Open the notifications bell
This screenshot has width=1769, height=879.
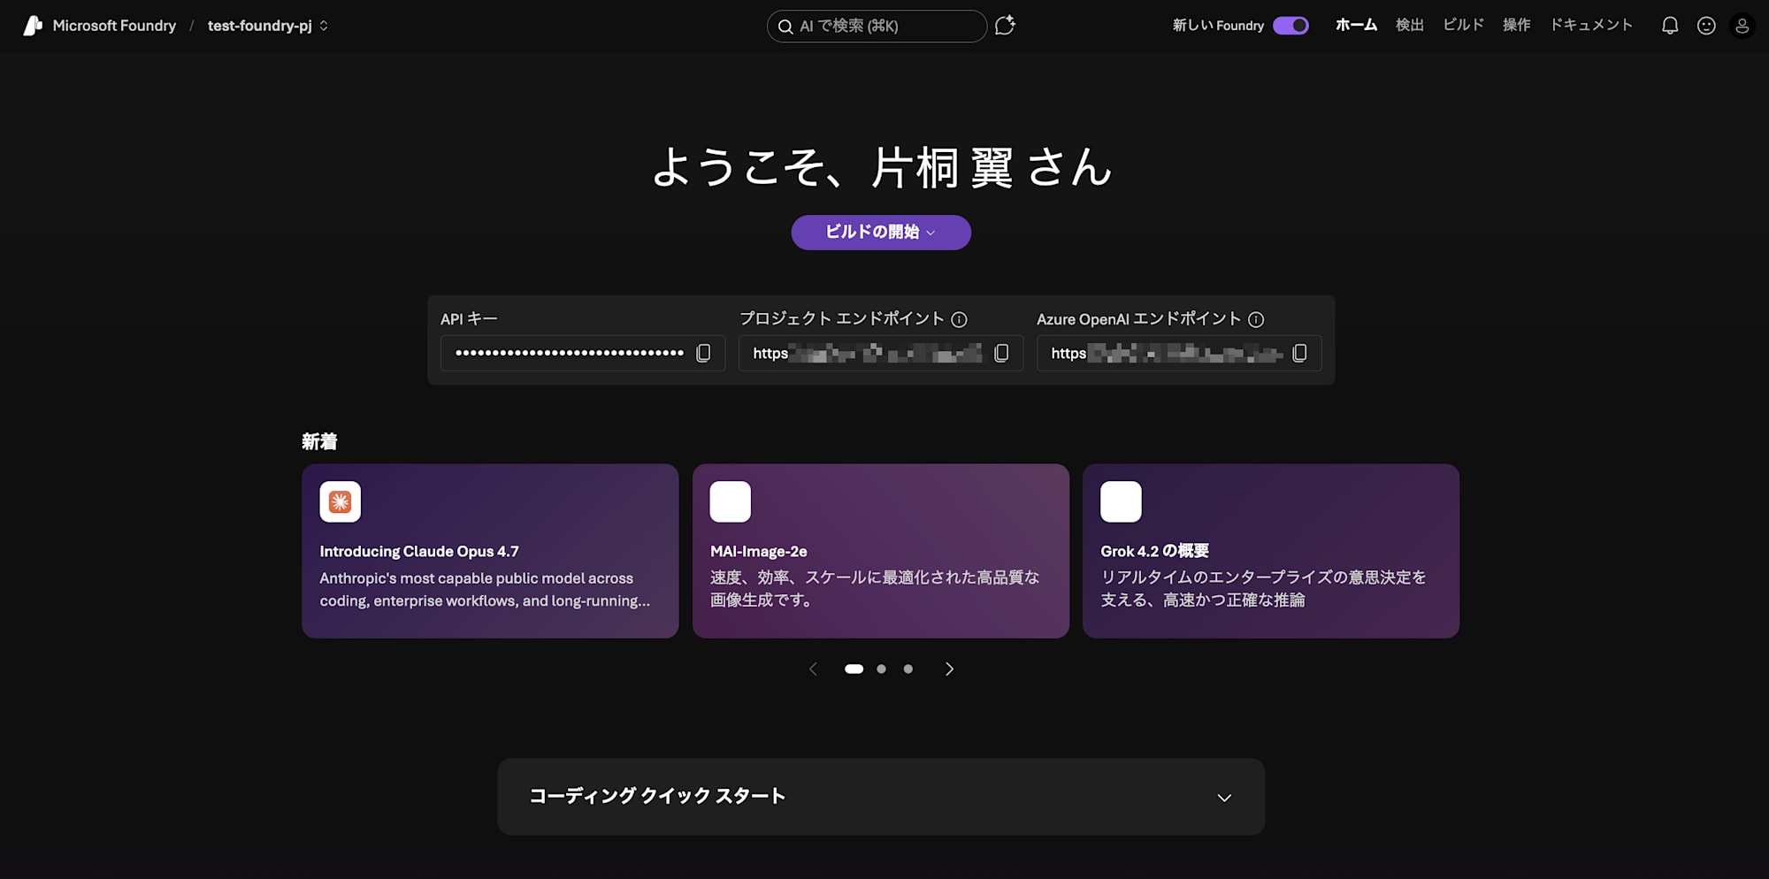point(1669,26)
